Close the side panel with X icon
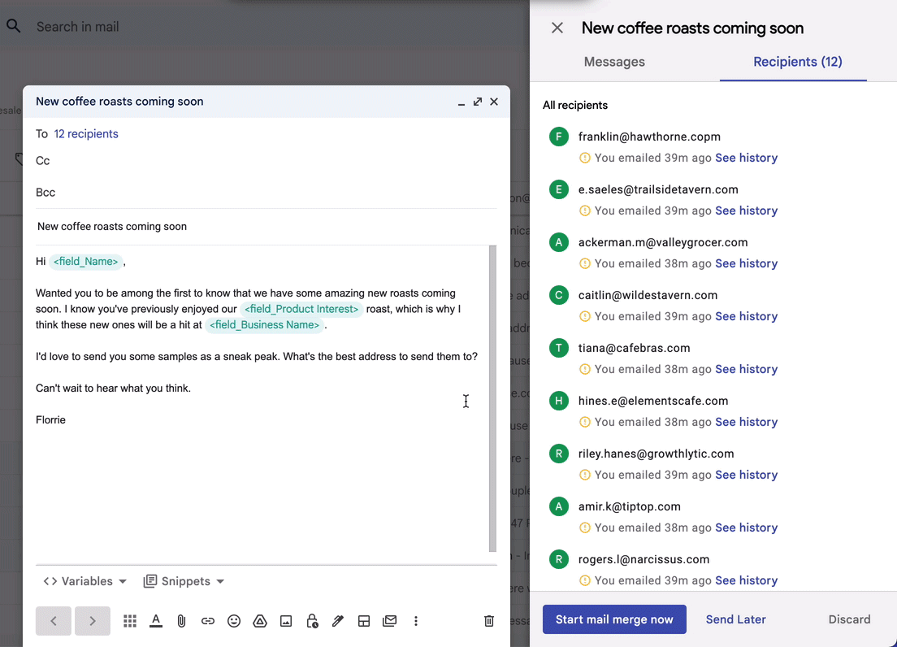Viewport: 897px width, 647px height. pos(557,28)
